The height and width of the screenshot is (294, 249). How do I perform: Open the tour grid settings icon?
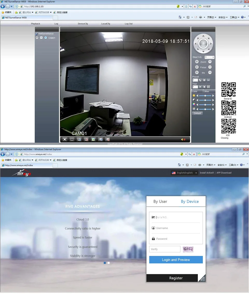pos(208,87)
